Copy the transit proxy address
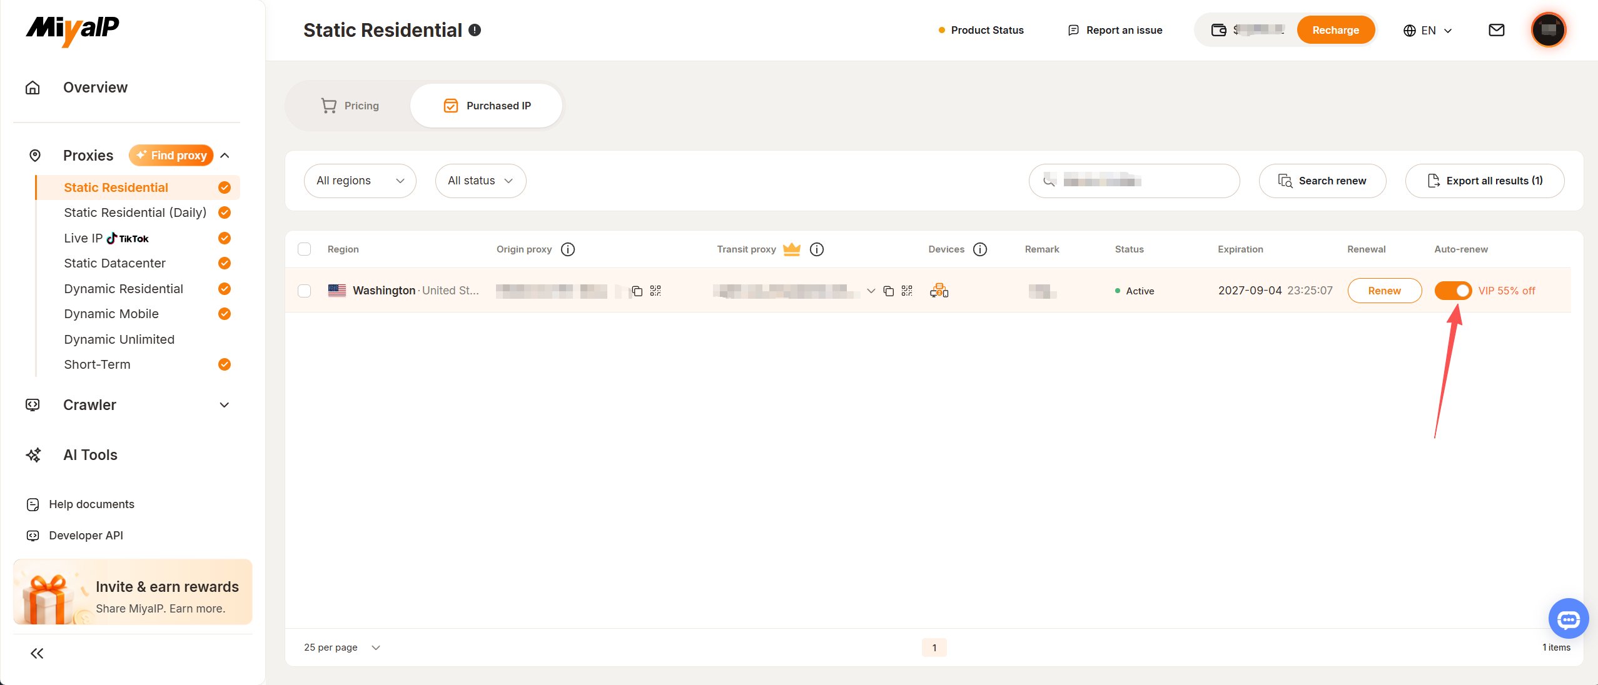This screenshot has width=1598, height=685. (888, 291)
